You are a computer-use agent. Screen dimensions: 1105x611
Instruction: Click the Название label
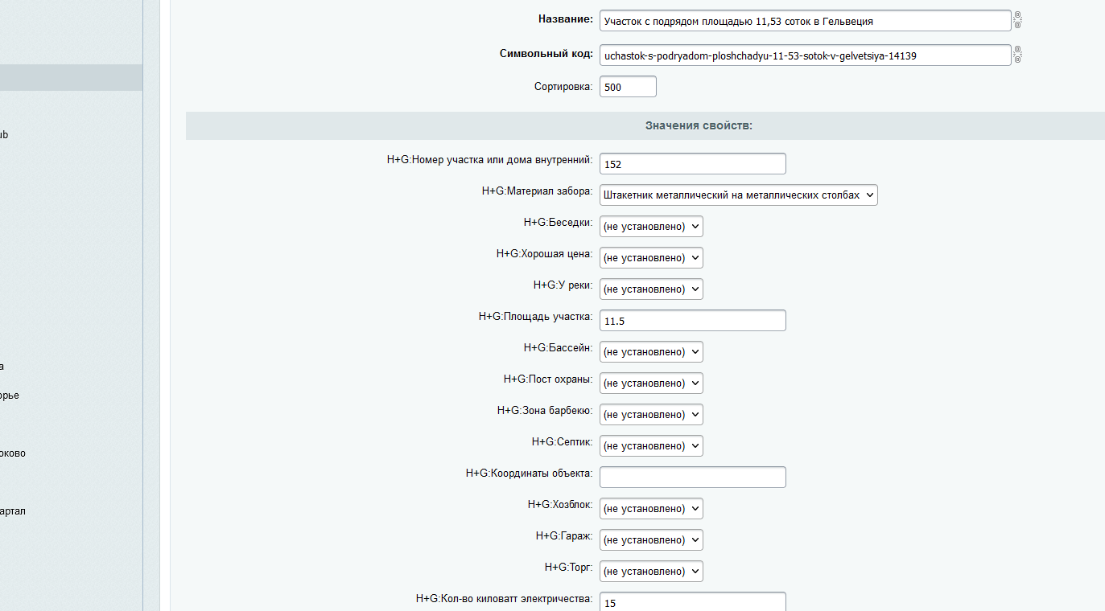pyautogui.click(x=566, y=18)
